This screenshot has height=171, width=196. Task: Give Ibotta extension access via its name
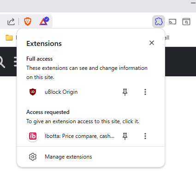point(79,136)
